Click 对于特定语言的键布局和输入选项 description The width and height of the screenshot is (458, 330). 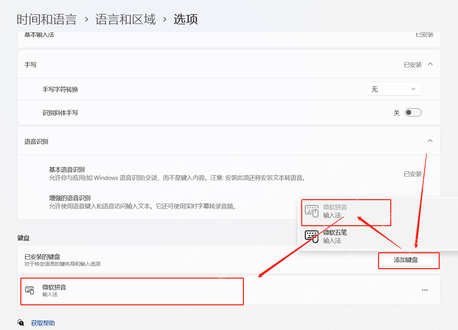click(x=62, y=264)
